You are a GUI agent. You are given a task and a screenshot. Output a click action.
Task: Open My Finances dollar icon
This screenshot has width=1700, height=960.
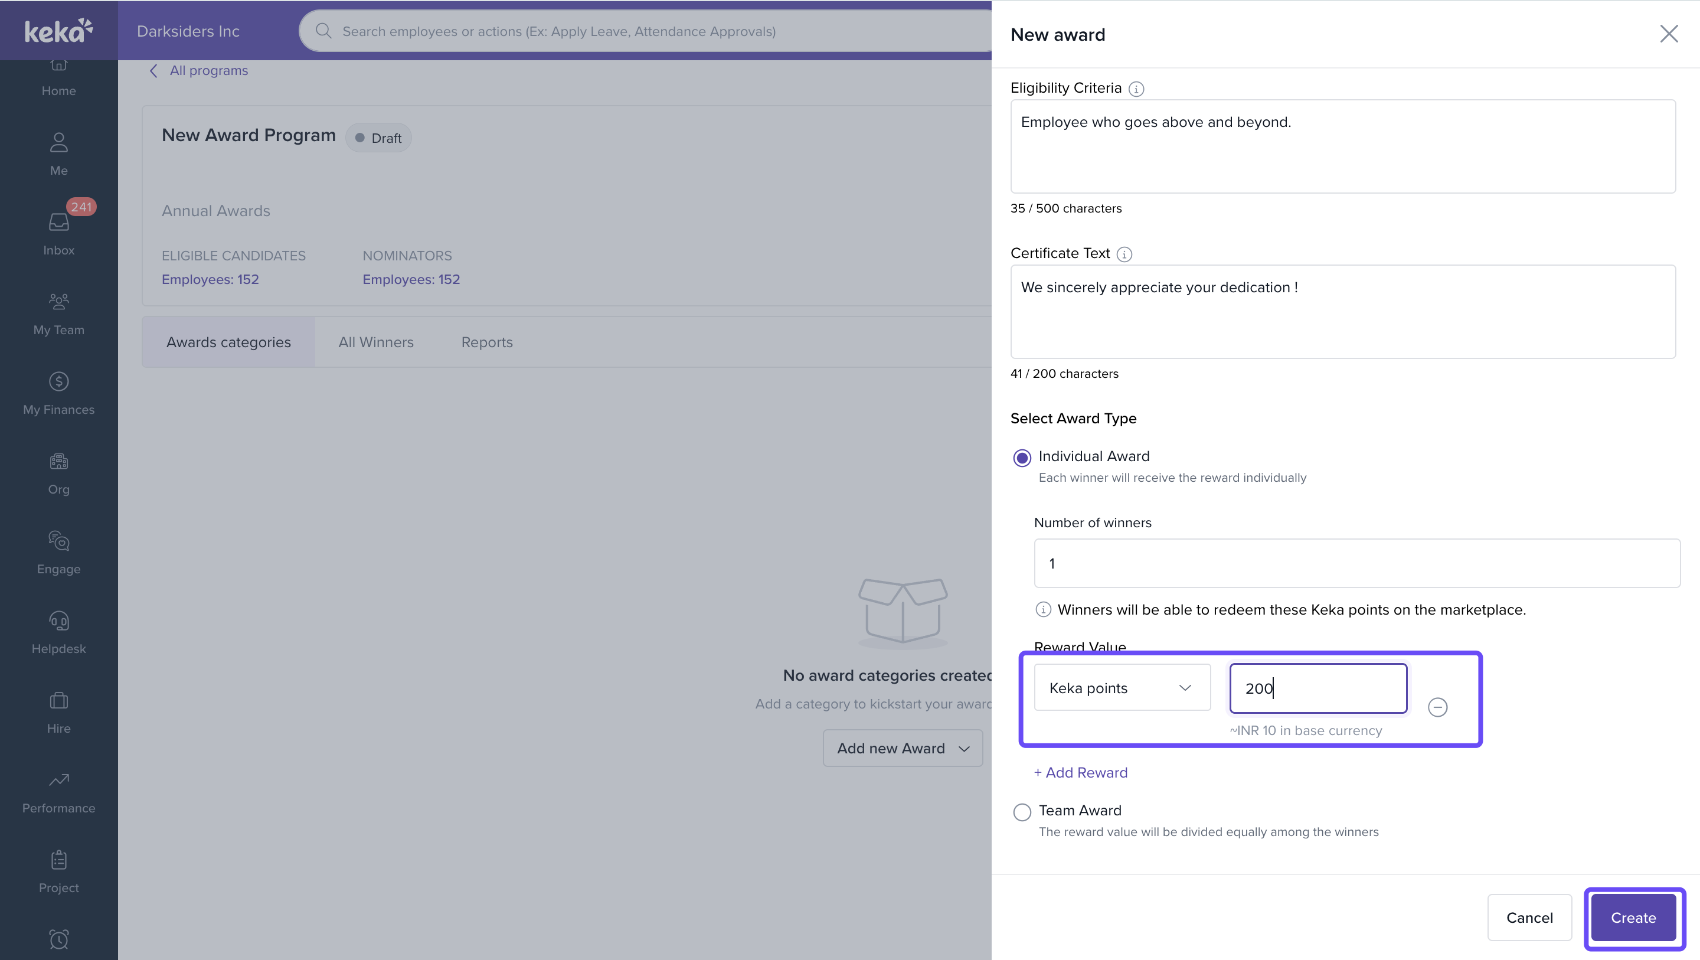tap(59, 381)
